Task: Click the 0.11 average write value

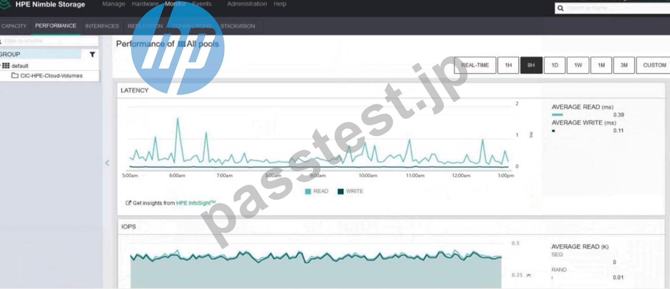Action: 618,130
